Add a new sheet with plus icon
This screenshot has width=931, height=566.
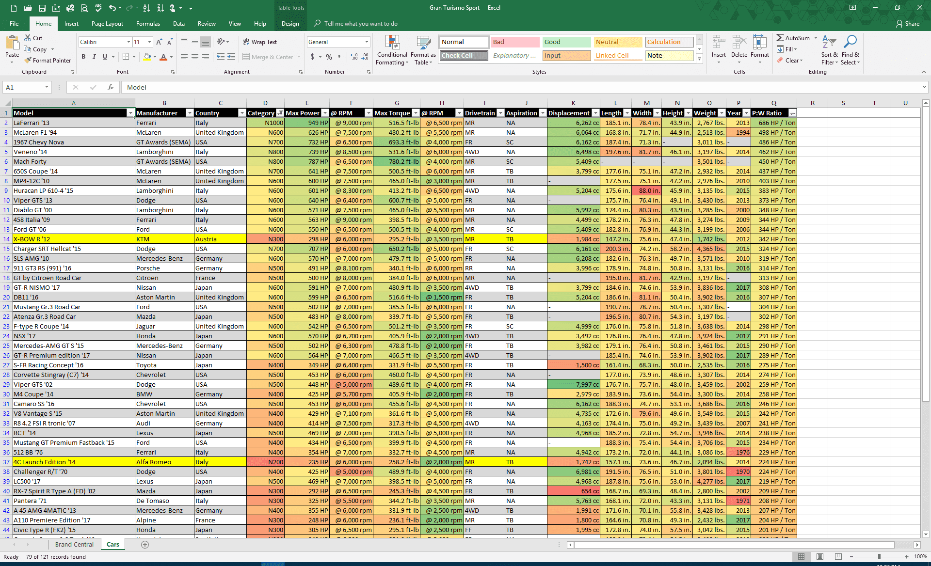point(144,544)
